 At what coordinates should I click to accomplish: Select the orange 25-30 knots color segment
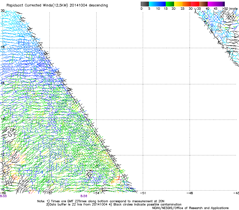tap(187, 4)
